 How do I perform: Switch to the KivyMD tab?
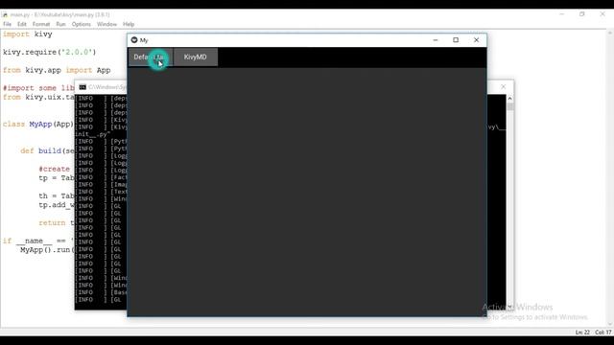pyautogui.click(x=196, y=57)
